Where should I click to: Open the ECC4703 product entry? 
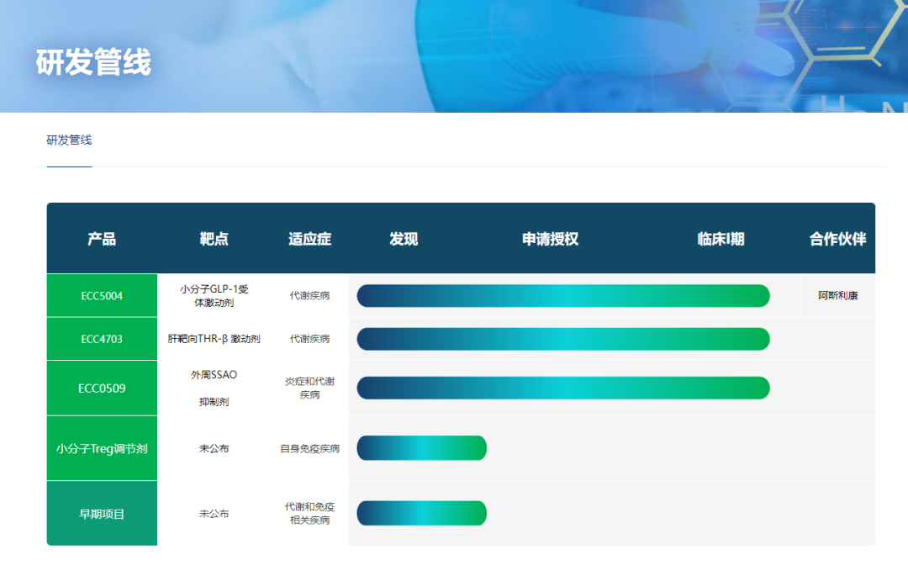click(102, 339)
